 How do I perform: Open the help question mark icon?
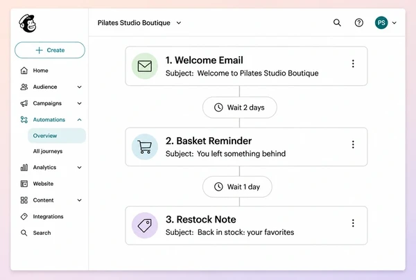point(359,23)
